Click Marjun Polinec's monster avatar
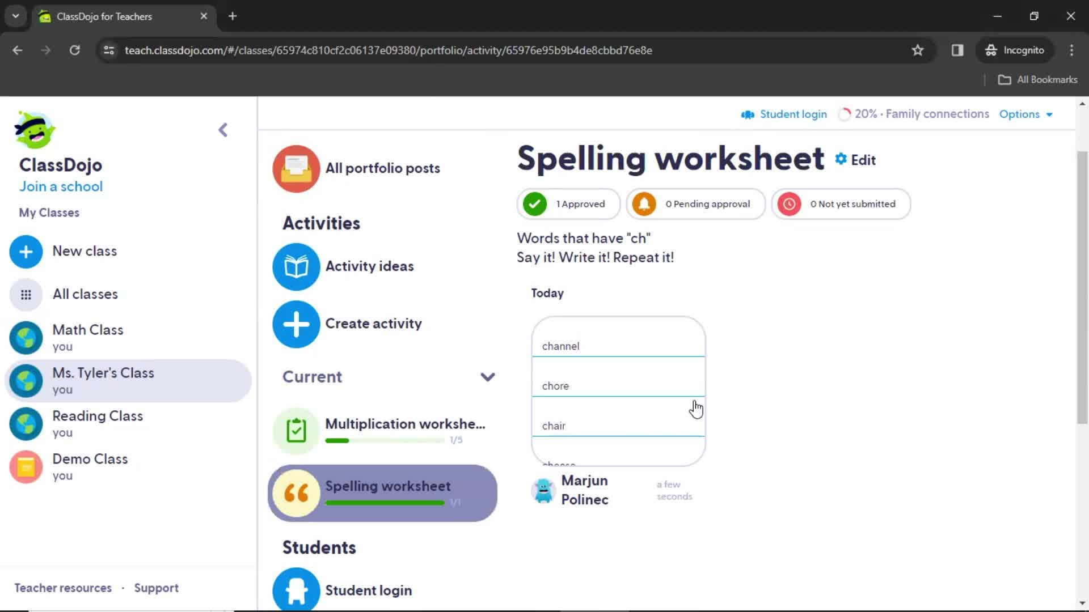 [543, 490]
